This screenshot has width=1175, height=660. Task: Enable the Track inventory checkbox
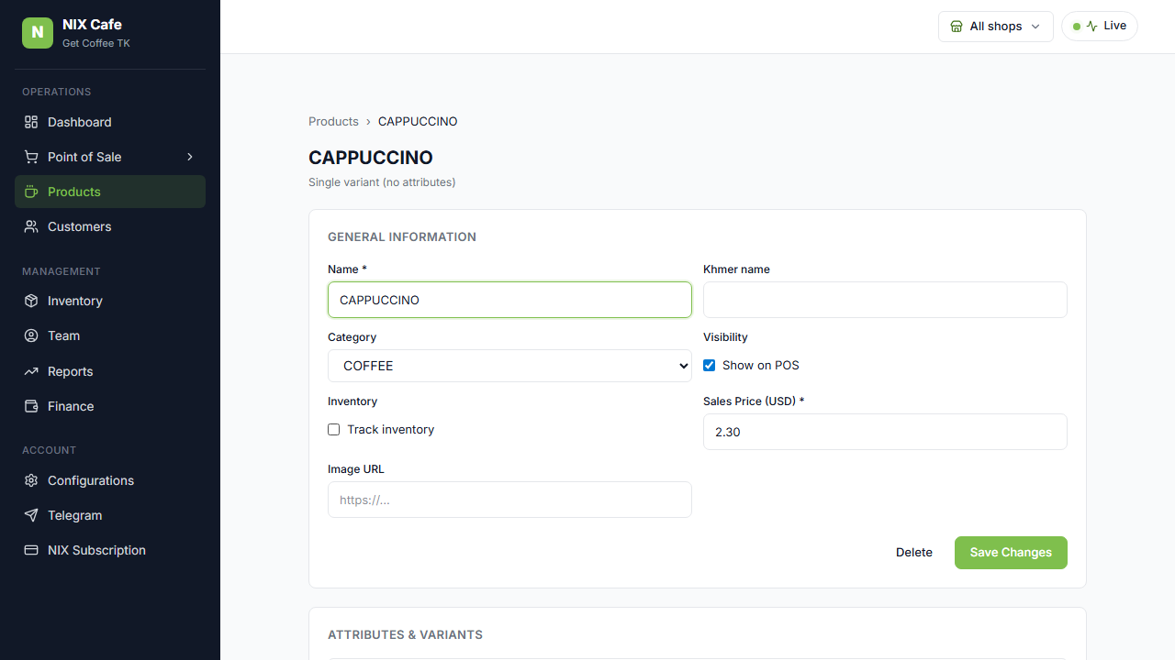(334, 429)
